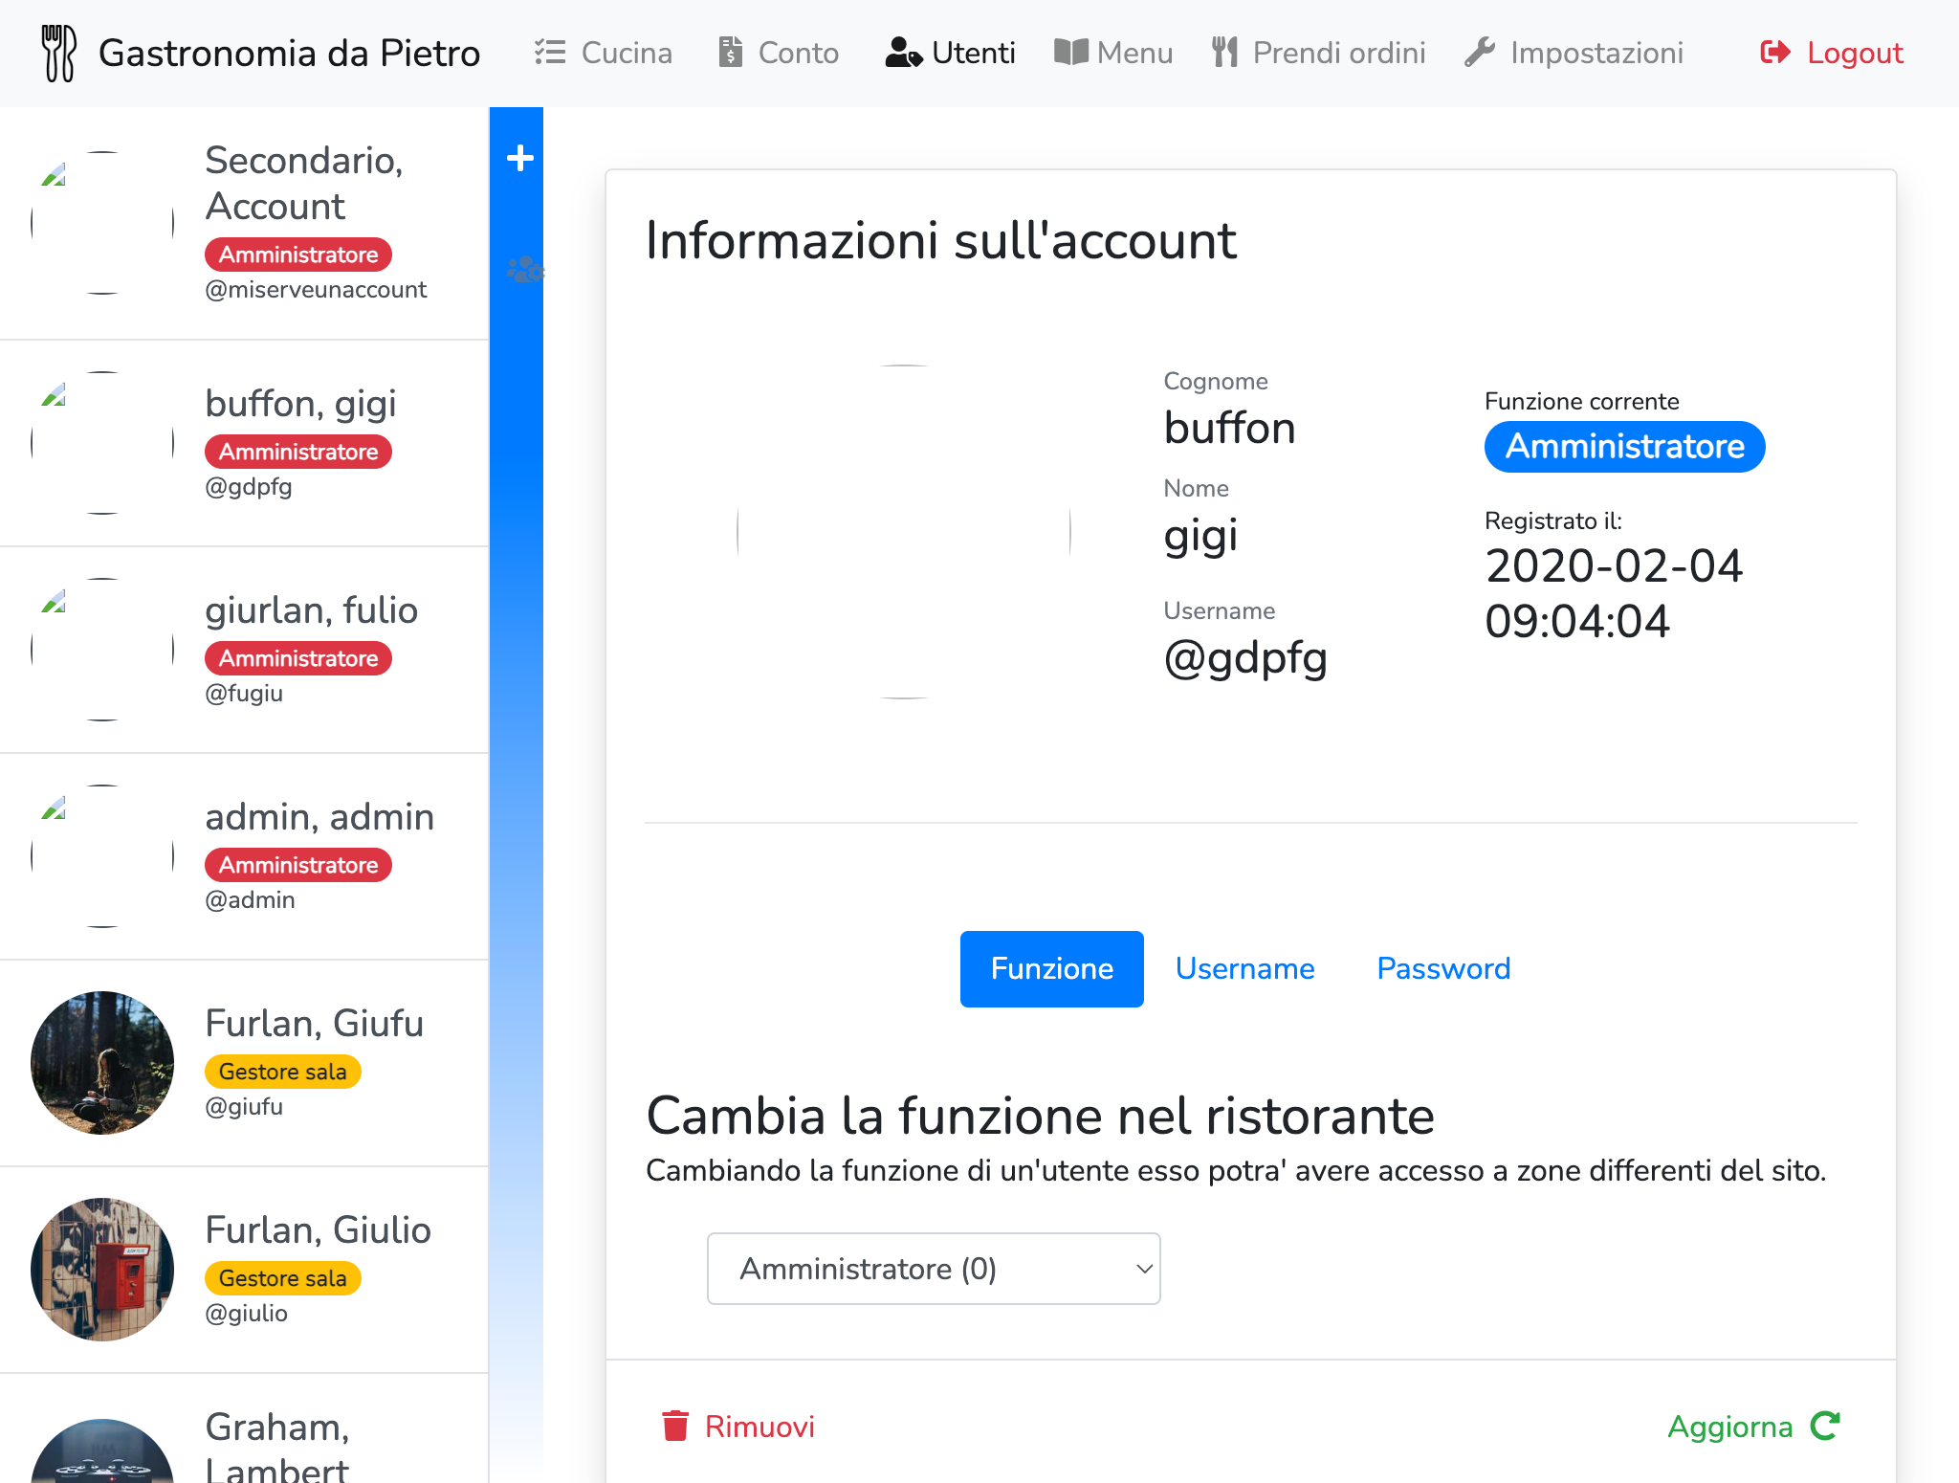
Task: Click the green refresh arrow icon
Action: 1825,1426
